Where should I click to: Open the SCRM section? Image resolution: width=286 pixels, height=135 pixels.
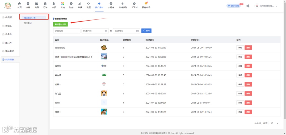[x=135, y=6]
